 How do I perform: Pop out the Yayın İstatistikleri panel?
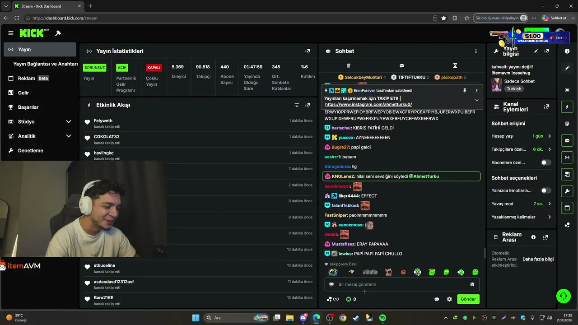(308, 51)
